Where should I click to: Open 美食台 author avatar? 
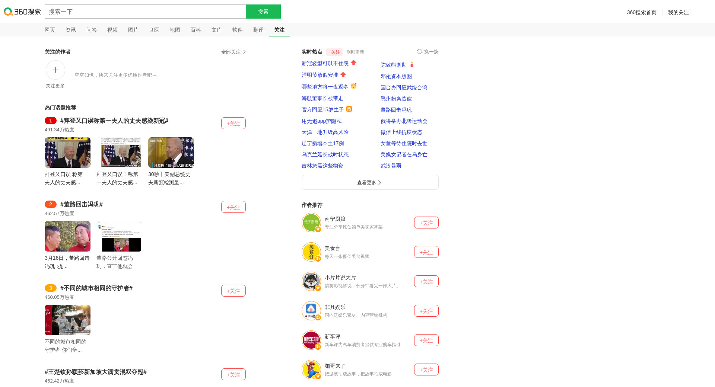point(311,252)
